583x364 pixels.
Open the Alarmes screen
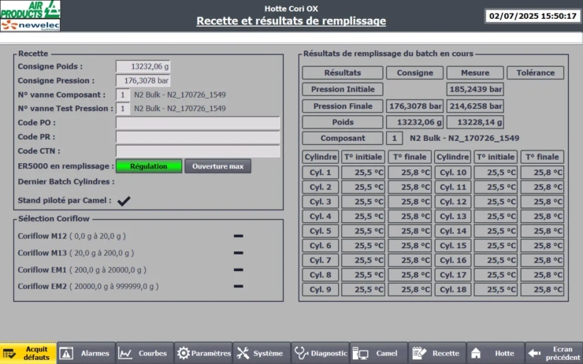pyautogui.click(x=87, y=353)
